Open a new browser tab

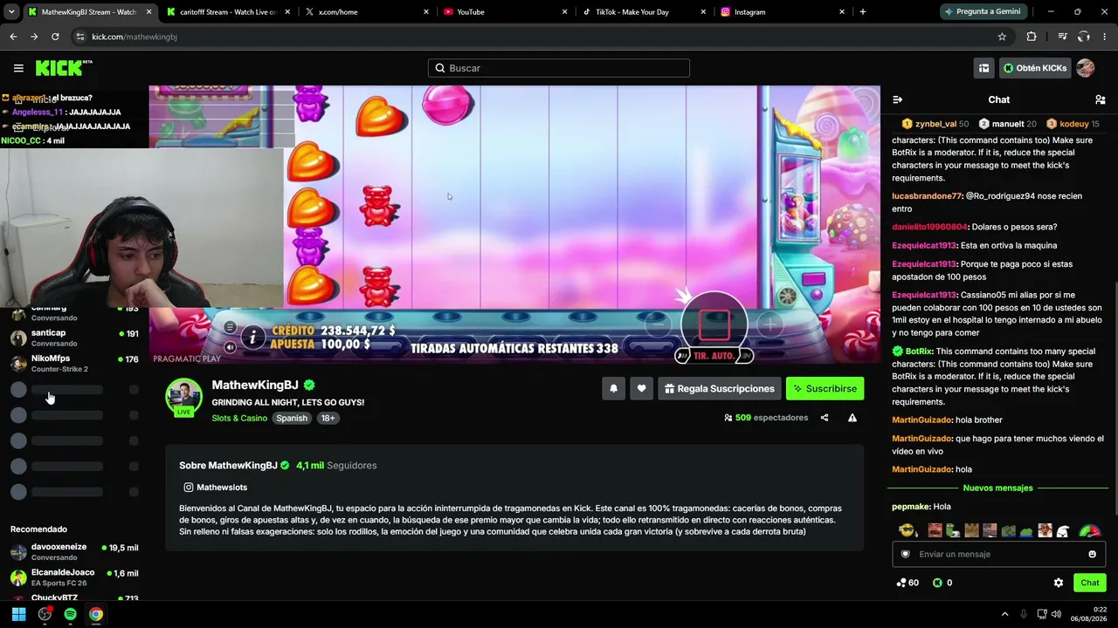pos(863,12)
